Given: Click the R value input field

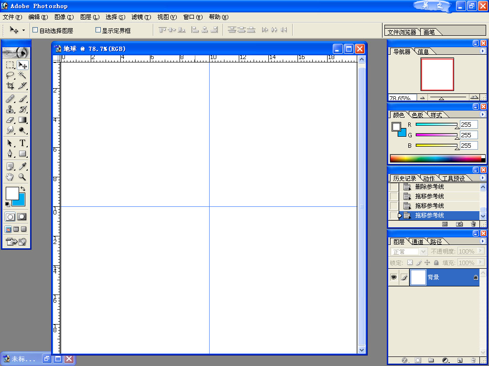Looking at the screenshot, I should (468, 124).
